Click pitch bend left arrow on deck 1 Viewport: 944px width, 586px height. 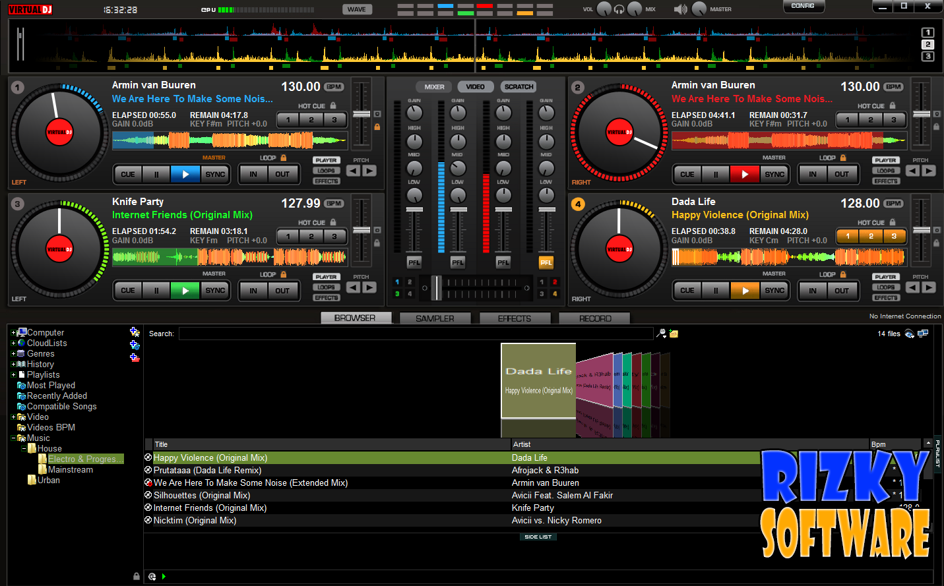pyautogui.click(x=354, y=171)
